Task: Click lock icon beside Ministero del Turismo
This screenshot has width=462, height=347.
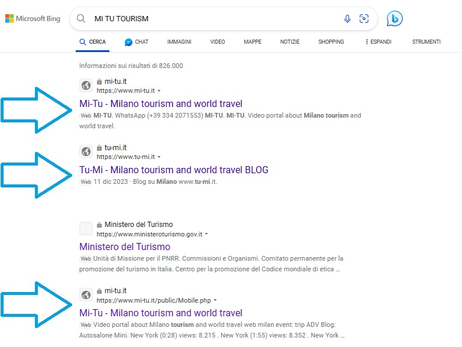Action: (x=99, y=225)
